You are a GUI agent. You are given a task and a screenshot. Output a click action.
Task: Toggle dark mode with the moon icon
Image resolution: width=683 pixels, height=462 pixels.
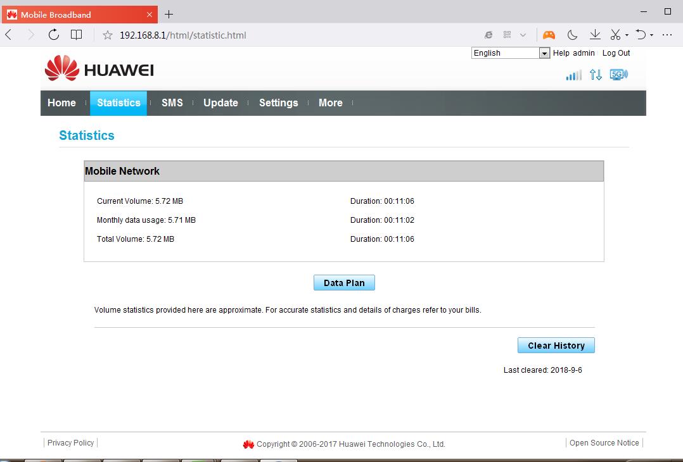(x=572, y=35)
